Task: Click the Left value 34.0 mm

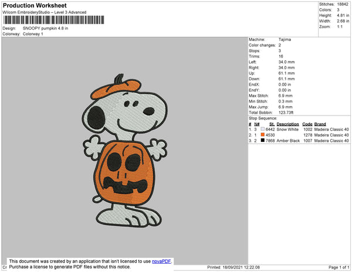Action: click(286, 62)
